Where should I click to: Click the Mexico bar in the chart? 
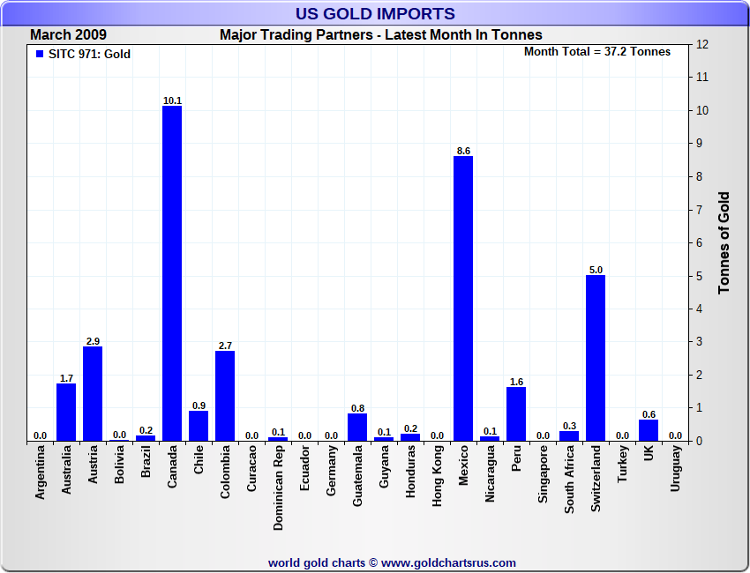click(463, 298)
